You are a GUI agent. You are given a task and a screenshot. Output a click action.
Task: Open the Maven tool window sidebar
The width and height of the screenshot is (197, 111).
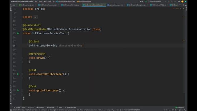click(186, 8)
